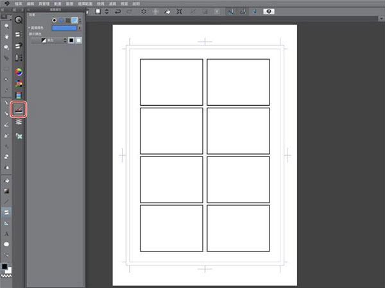Image resolution: width=385 pixels, height=288 pixels.
Task: Open the Filter menu
Action: coord(112,4)
